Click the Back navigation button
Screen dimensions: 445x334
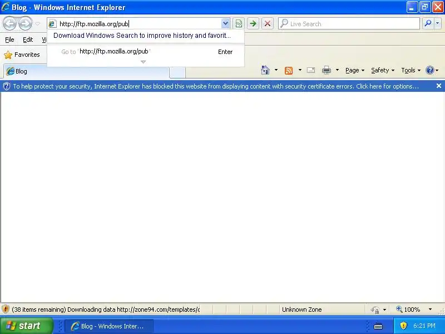pyautogui.click(x=10, y=23)
